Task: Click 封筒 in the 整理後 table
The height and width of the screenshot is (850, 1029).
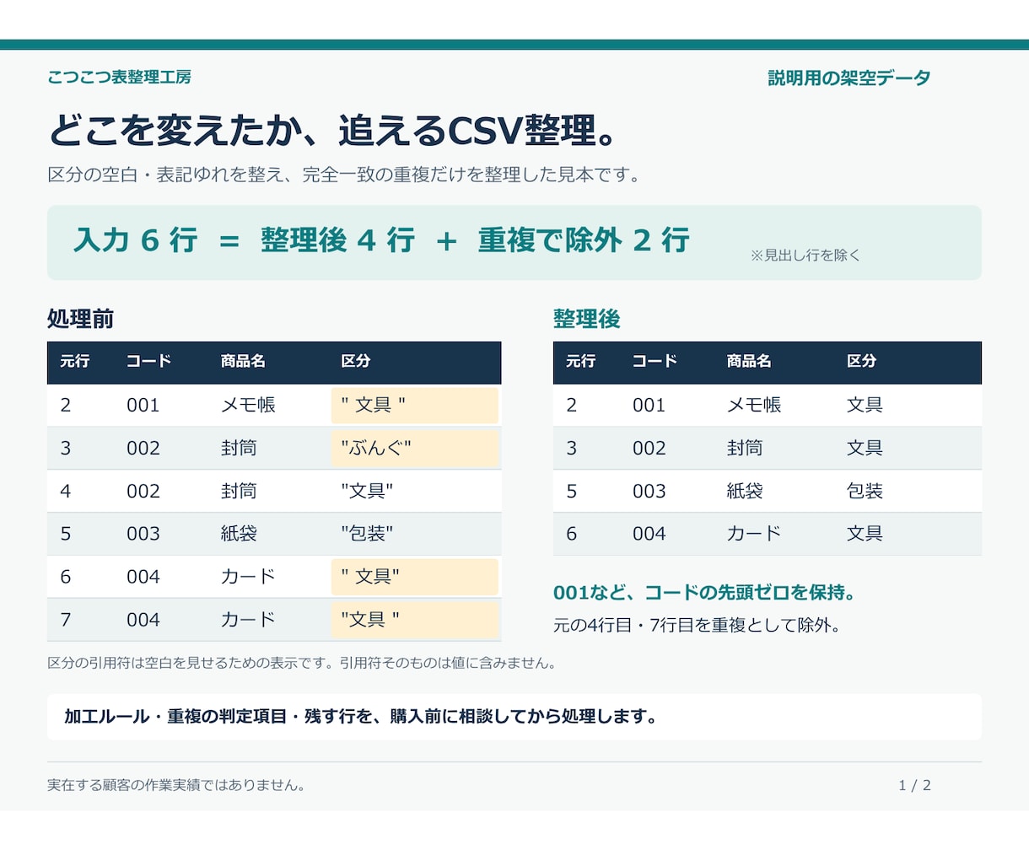Action: click(745, 448)
